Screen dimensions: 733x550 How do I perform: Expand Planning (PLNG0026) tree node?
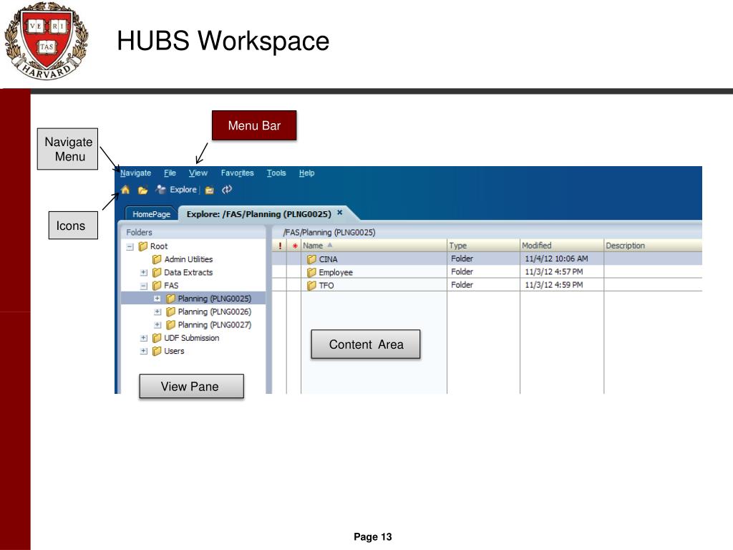tap(157, 312)
